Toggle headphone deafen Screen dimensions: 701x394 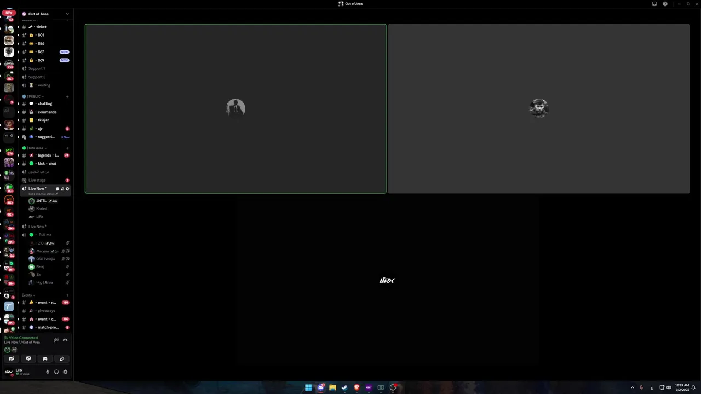(x=56, y=372)
